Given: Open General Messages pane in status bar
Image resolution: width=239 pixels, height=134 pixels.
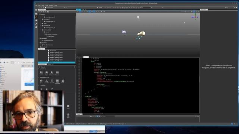Looking at the screenshot, I should (119, 124).
